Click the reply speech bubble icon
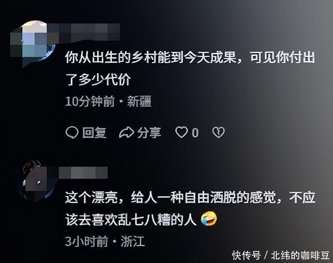Image resolution: width=333 pixels, height=263 pixels. click(72, 132)
